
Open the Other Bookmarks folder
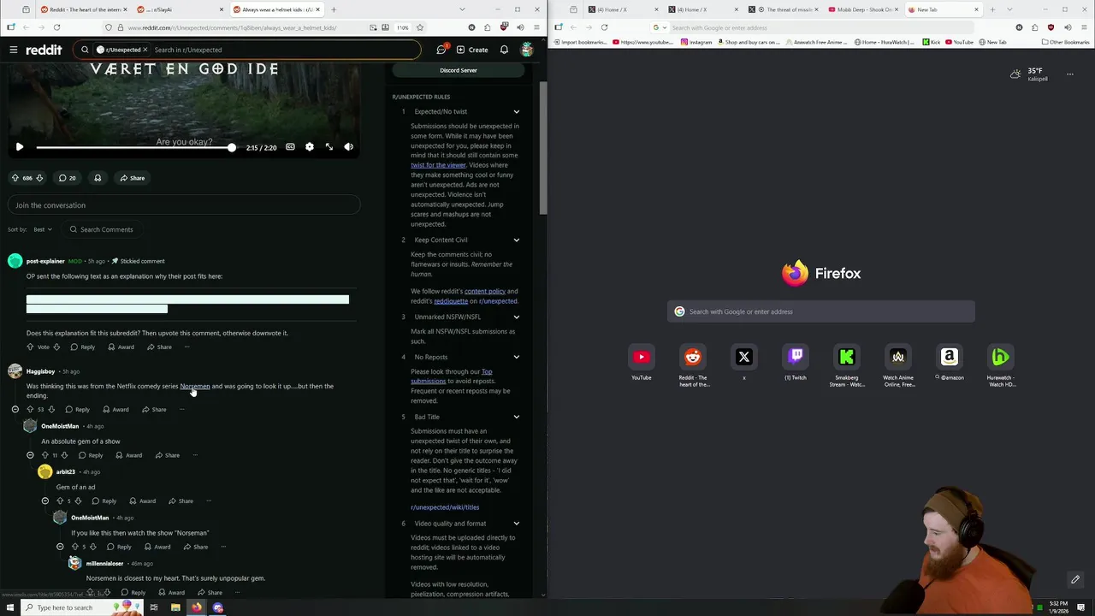click(x=1065, y=42)
